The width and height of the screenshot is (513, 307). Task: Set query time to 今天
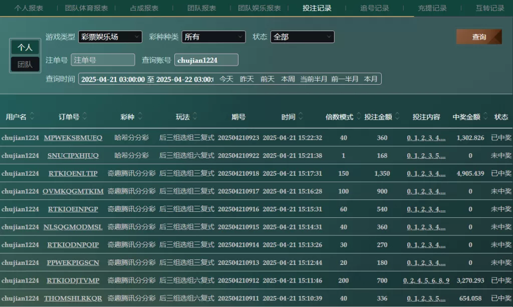pyautogui.click(x=226, y=79)
